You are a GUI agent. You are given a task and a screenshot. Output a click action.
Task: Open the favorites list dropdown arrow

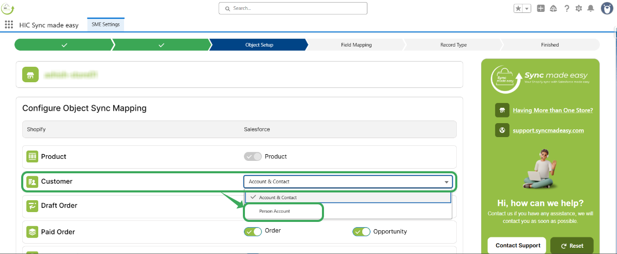527,8
